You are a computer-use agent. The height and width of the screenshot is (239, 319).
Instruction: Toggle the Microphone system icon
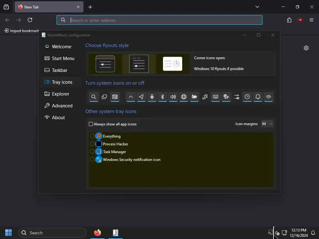click(152, 97)
